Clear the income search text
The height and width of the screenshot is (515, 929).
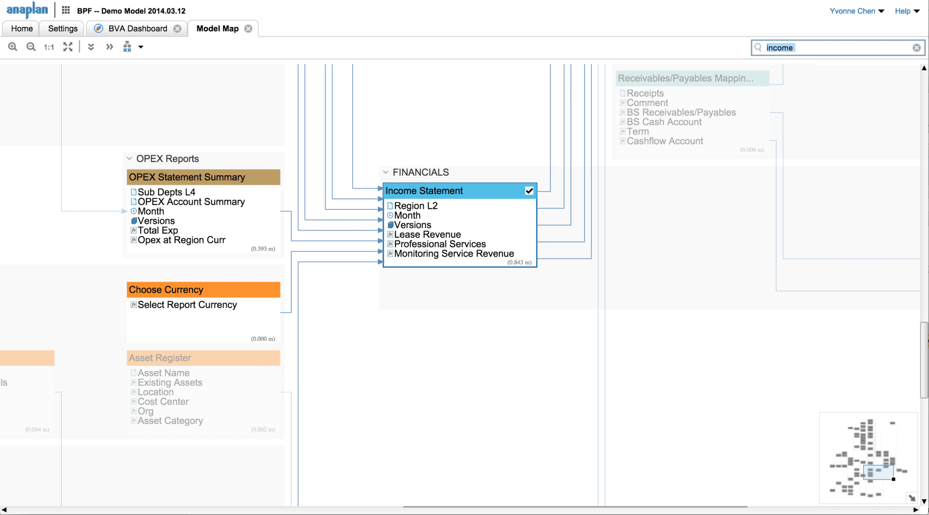(917, 48)
